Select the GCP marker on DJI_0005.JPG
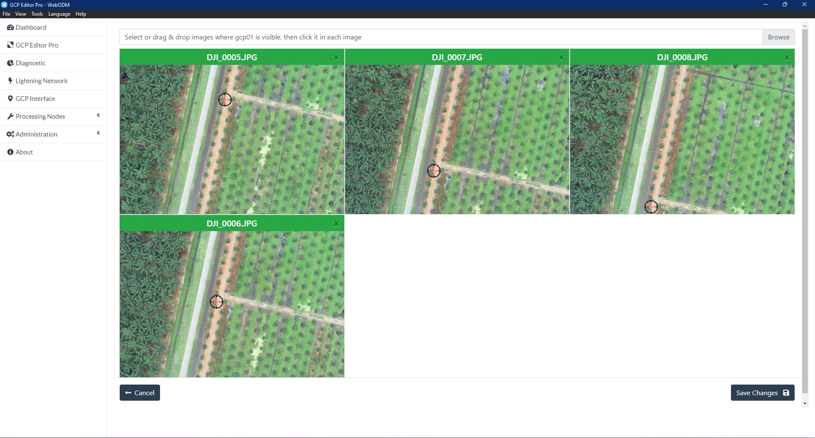815x438 pixels. tap(225, 100)
